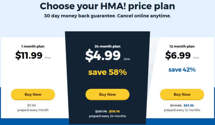Click the crossed-out $287.76 price
This screenshot has width=215, height=125.
pyautogui.click(x=101, y=112)
